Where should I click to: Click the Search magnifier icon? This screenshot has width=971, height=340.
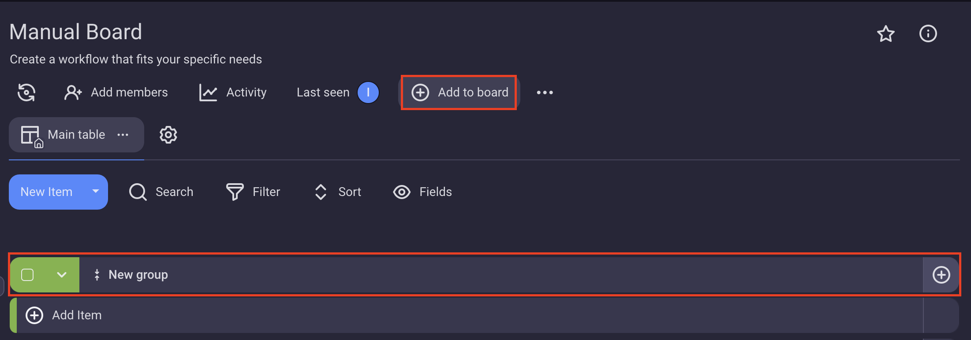pos(138,192)
